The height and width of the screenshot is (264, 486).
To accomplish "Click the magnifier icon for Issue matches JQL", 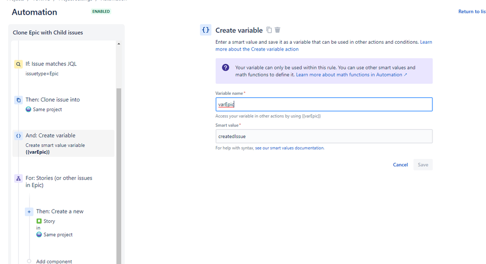I will click(19, 64).
